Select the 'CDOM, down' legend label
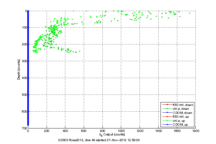The width and height of the screenshot is (216, 144). (182, 113)
